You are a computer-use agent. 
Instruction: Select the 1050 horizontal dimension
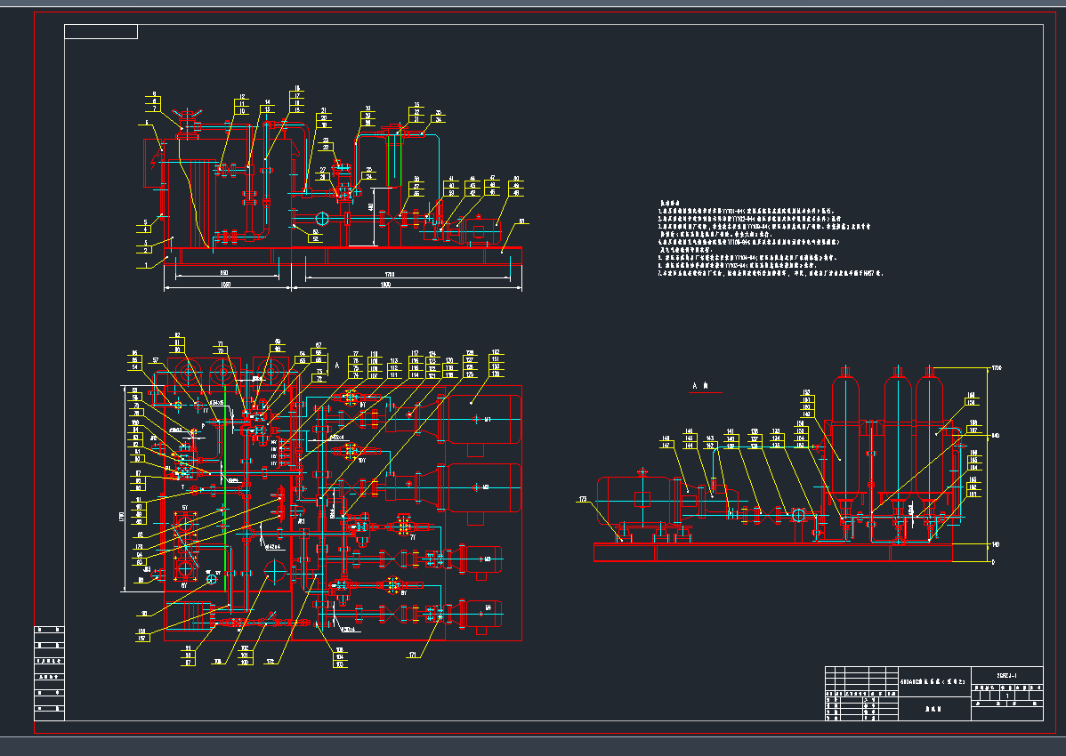(x=226, y=285)
